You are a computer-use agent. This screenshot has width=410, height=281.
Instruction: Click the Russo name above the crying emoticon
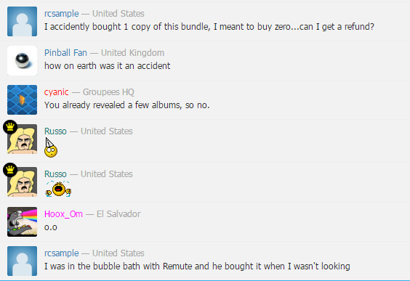(55, 174)
